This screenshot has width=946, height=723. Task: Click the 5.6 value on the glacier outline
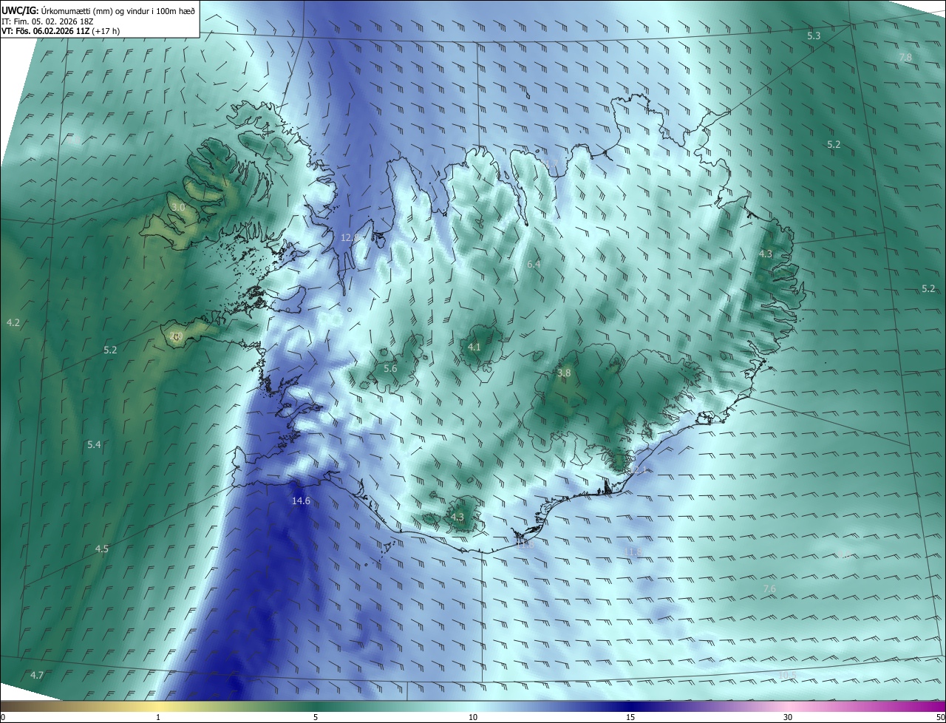click(x=390, y=368)
